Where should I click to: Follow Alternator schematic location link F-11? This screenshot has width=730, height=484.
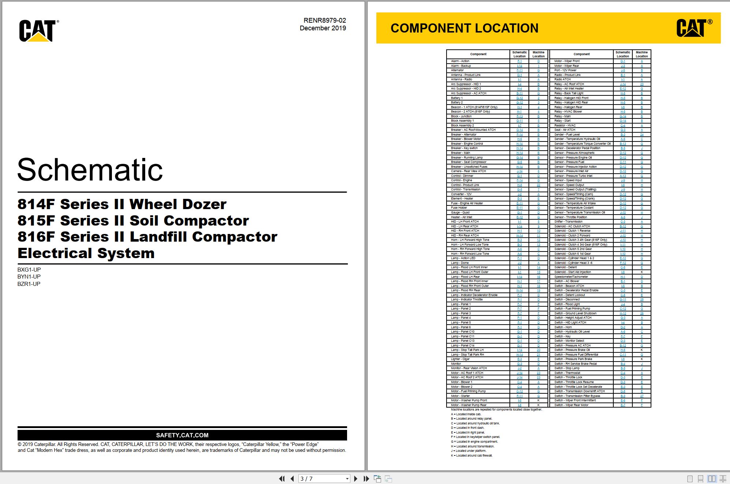pos(519,71)
